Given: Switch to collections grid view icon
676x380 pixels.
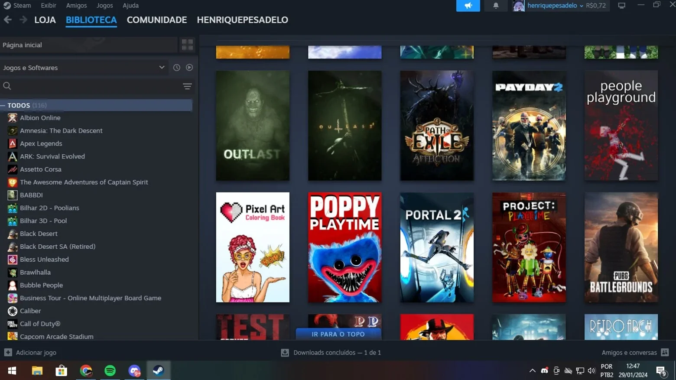Looking at the screenshot, I should (x=187, y=45).
